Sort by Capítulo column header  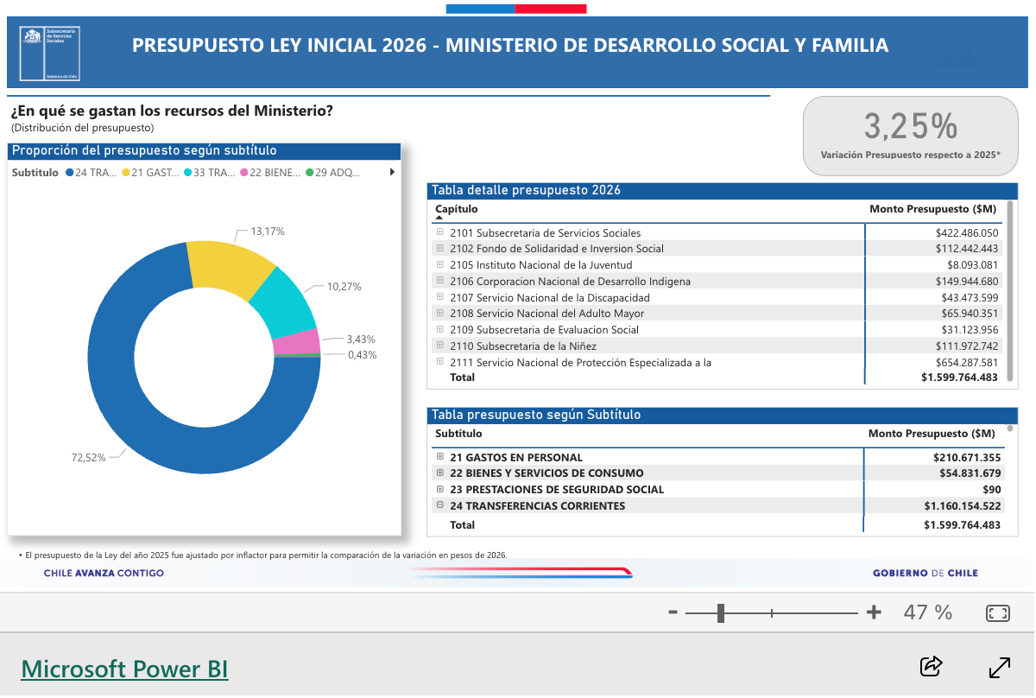456,209
